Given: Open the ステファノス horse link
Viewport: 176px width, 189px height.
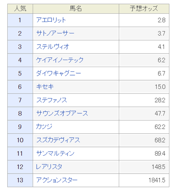Looking at the screenshot, I should pyautogui.click(x=52, y=100).
